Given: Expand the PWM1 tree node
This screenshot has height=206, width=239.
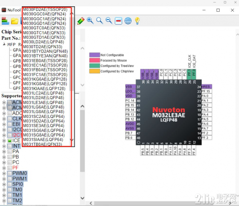Looking at the screenshot, I should pos(4,179).
